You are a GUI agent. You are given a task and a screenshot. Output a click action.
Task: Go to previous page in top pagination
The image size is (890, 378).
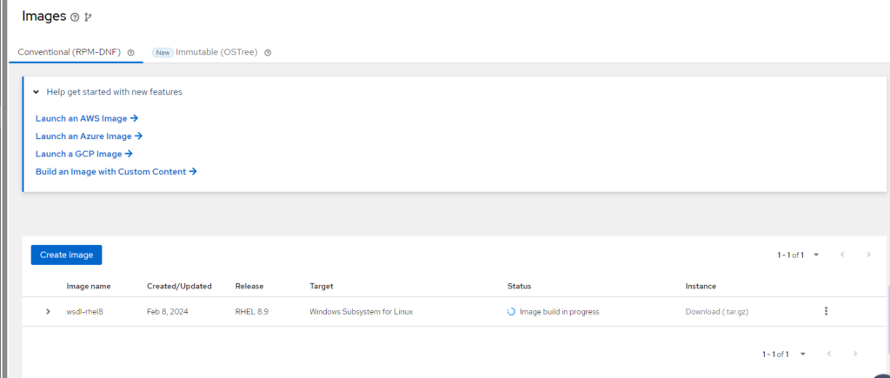click(842, 255)
